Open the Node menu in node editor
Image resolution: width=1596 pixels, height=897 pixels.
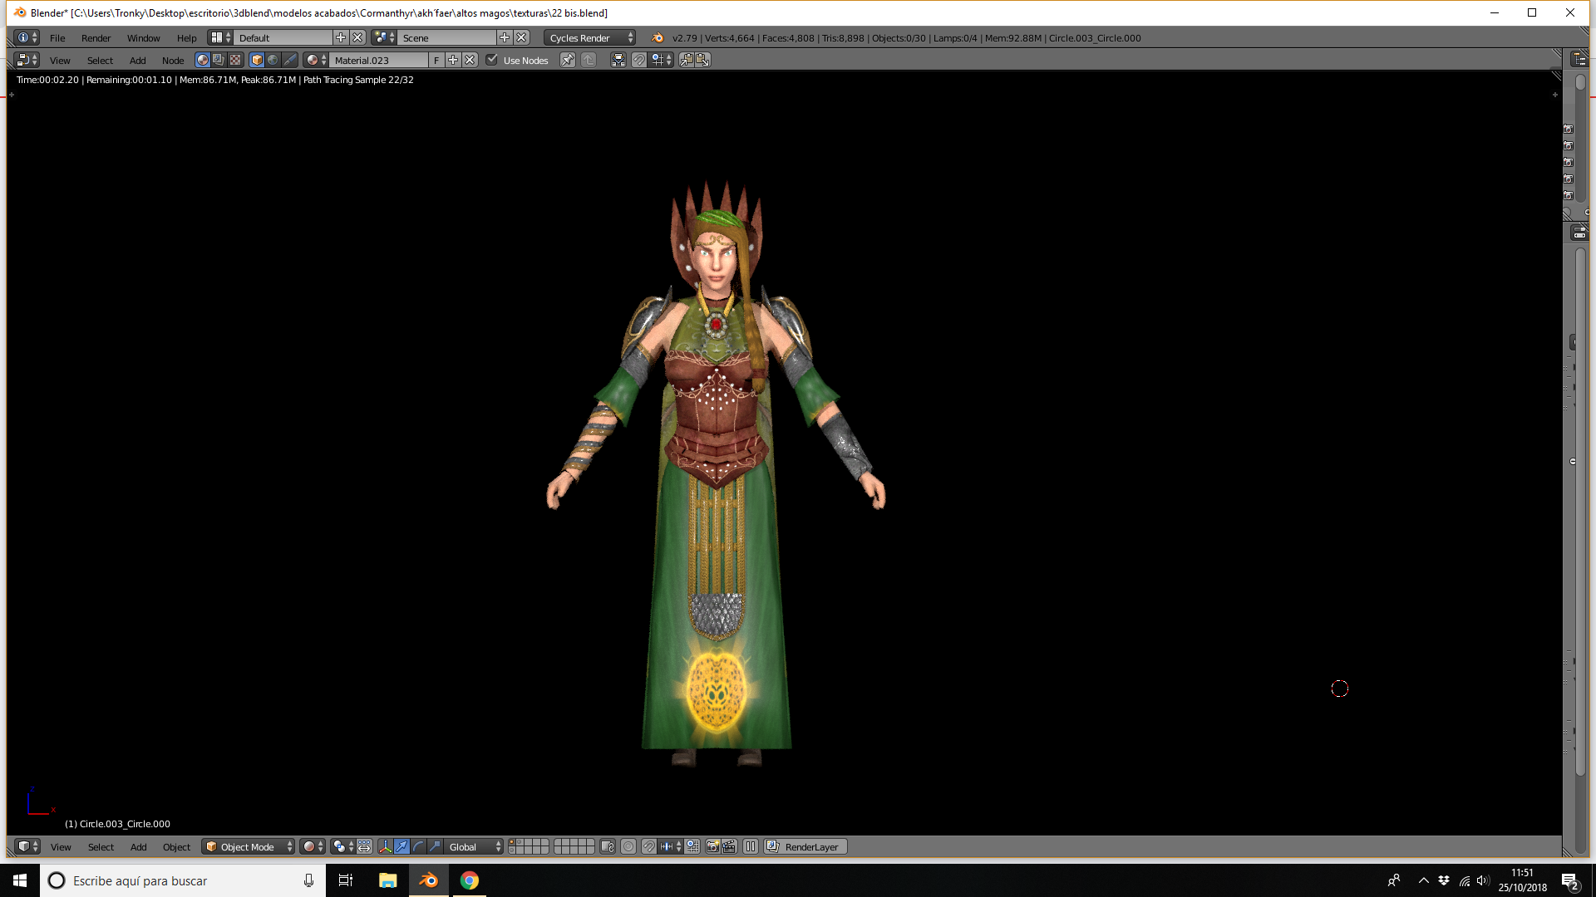click(x=173, y=60)
